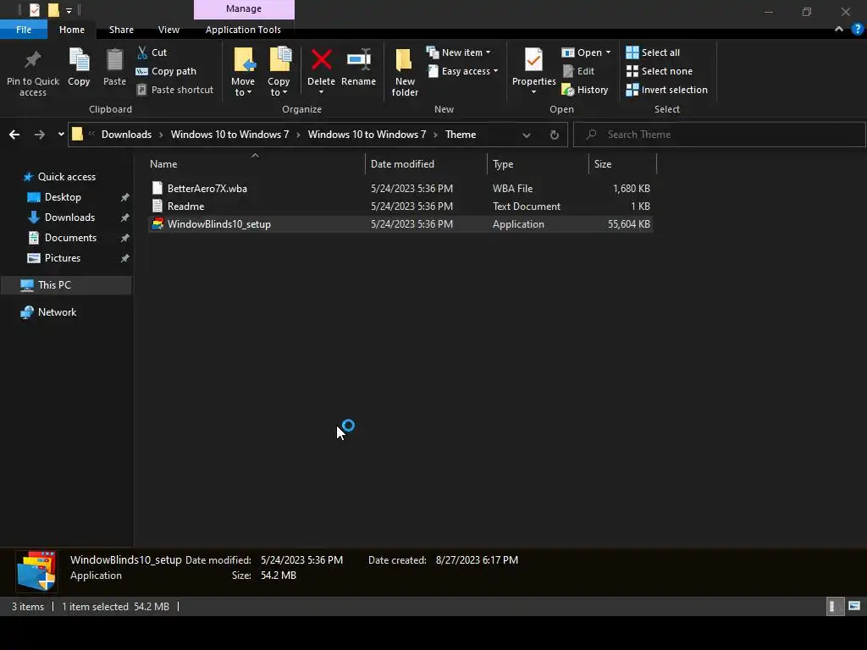Click the WindowBlinds preview thumbnail in details pane
Image resolution: width=867 pixels, height=650 pixels.
(x=36, y=571)
